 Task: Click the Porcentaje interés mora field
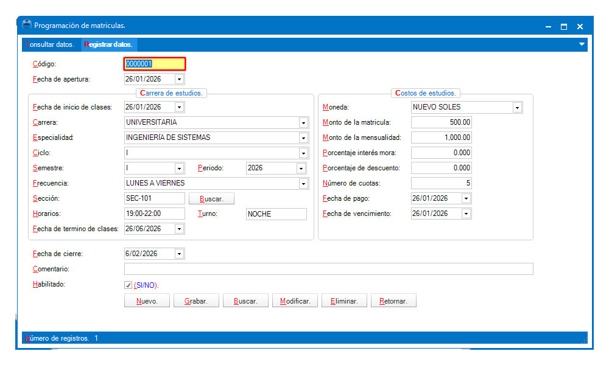441,153
